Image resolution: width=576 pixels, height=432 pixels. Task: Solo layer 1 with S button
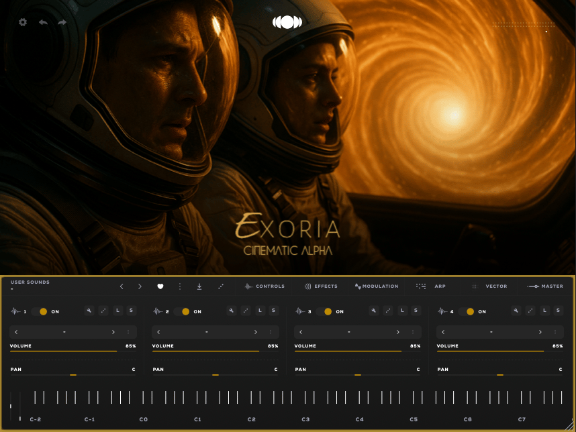[x=131, y=311]
